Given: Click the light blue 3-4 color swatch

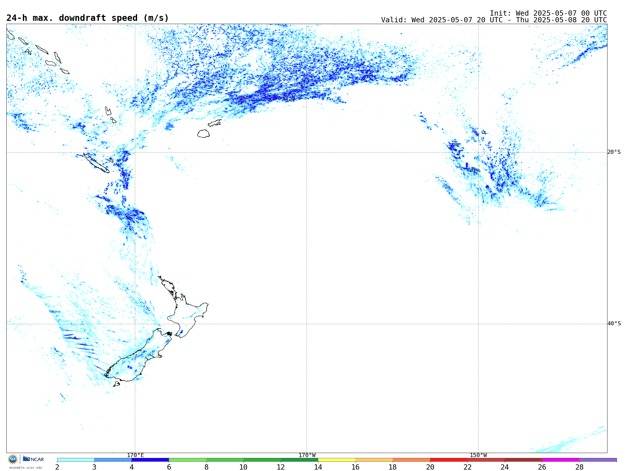Looking at the screenshot, I should [113, 460].
